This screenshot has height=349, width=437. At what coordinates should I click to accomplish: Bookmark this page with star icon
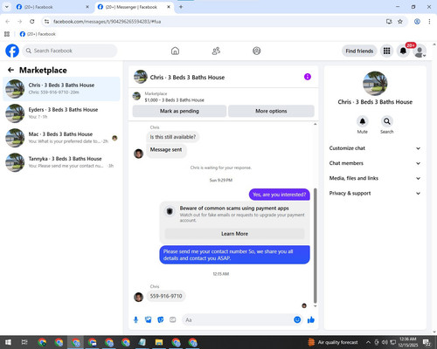400,22
